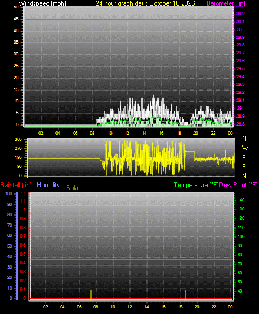This screenshot has width=259, height=314.
Task: Select the 5 value on the windspeed axis
Action: pyautogui.click(x=17, y=113)
